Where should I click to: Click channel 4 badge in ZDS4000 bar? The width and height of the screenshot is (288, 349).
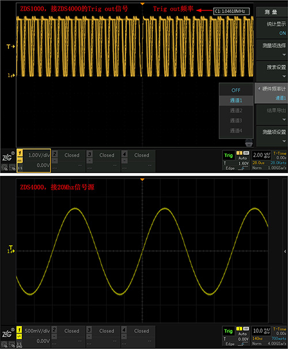click(124, 329)
